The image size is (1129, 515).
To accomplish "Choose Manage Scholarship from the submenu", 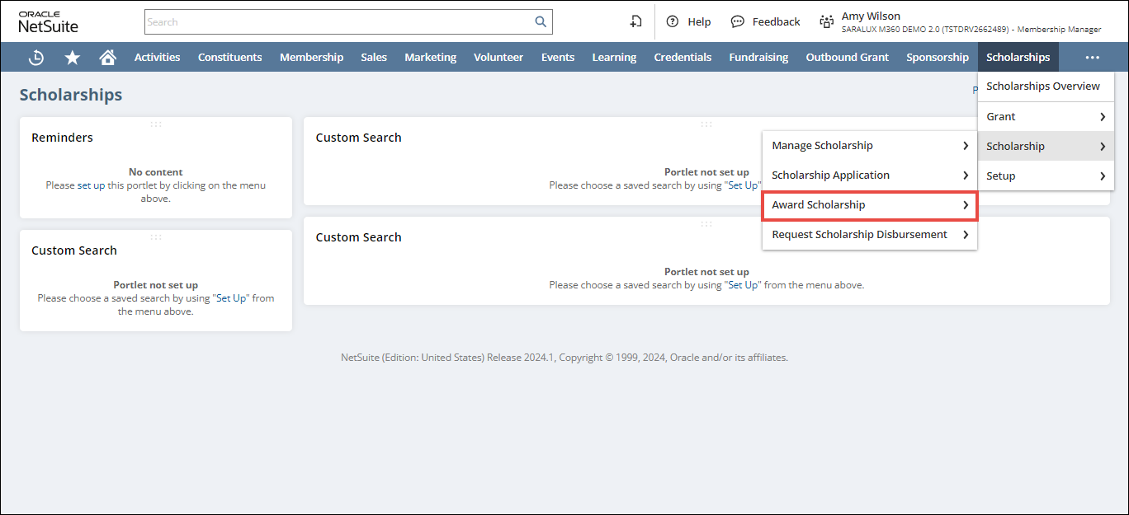I will click(869, 146).
